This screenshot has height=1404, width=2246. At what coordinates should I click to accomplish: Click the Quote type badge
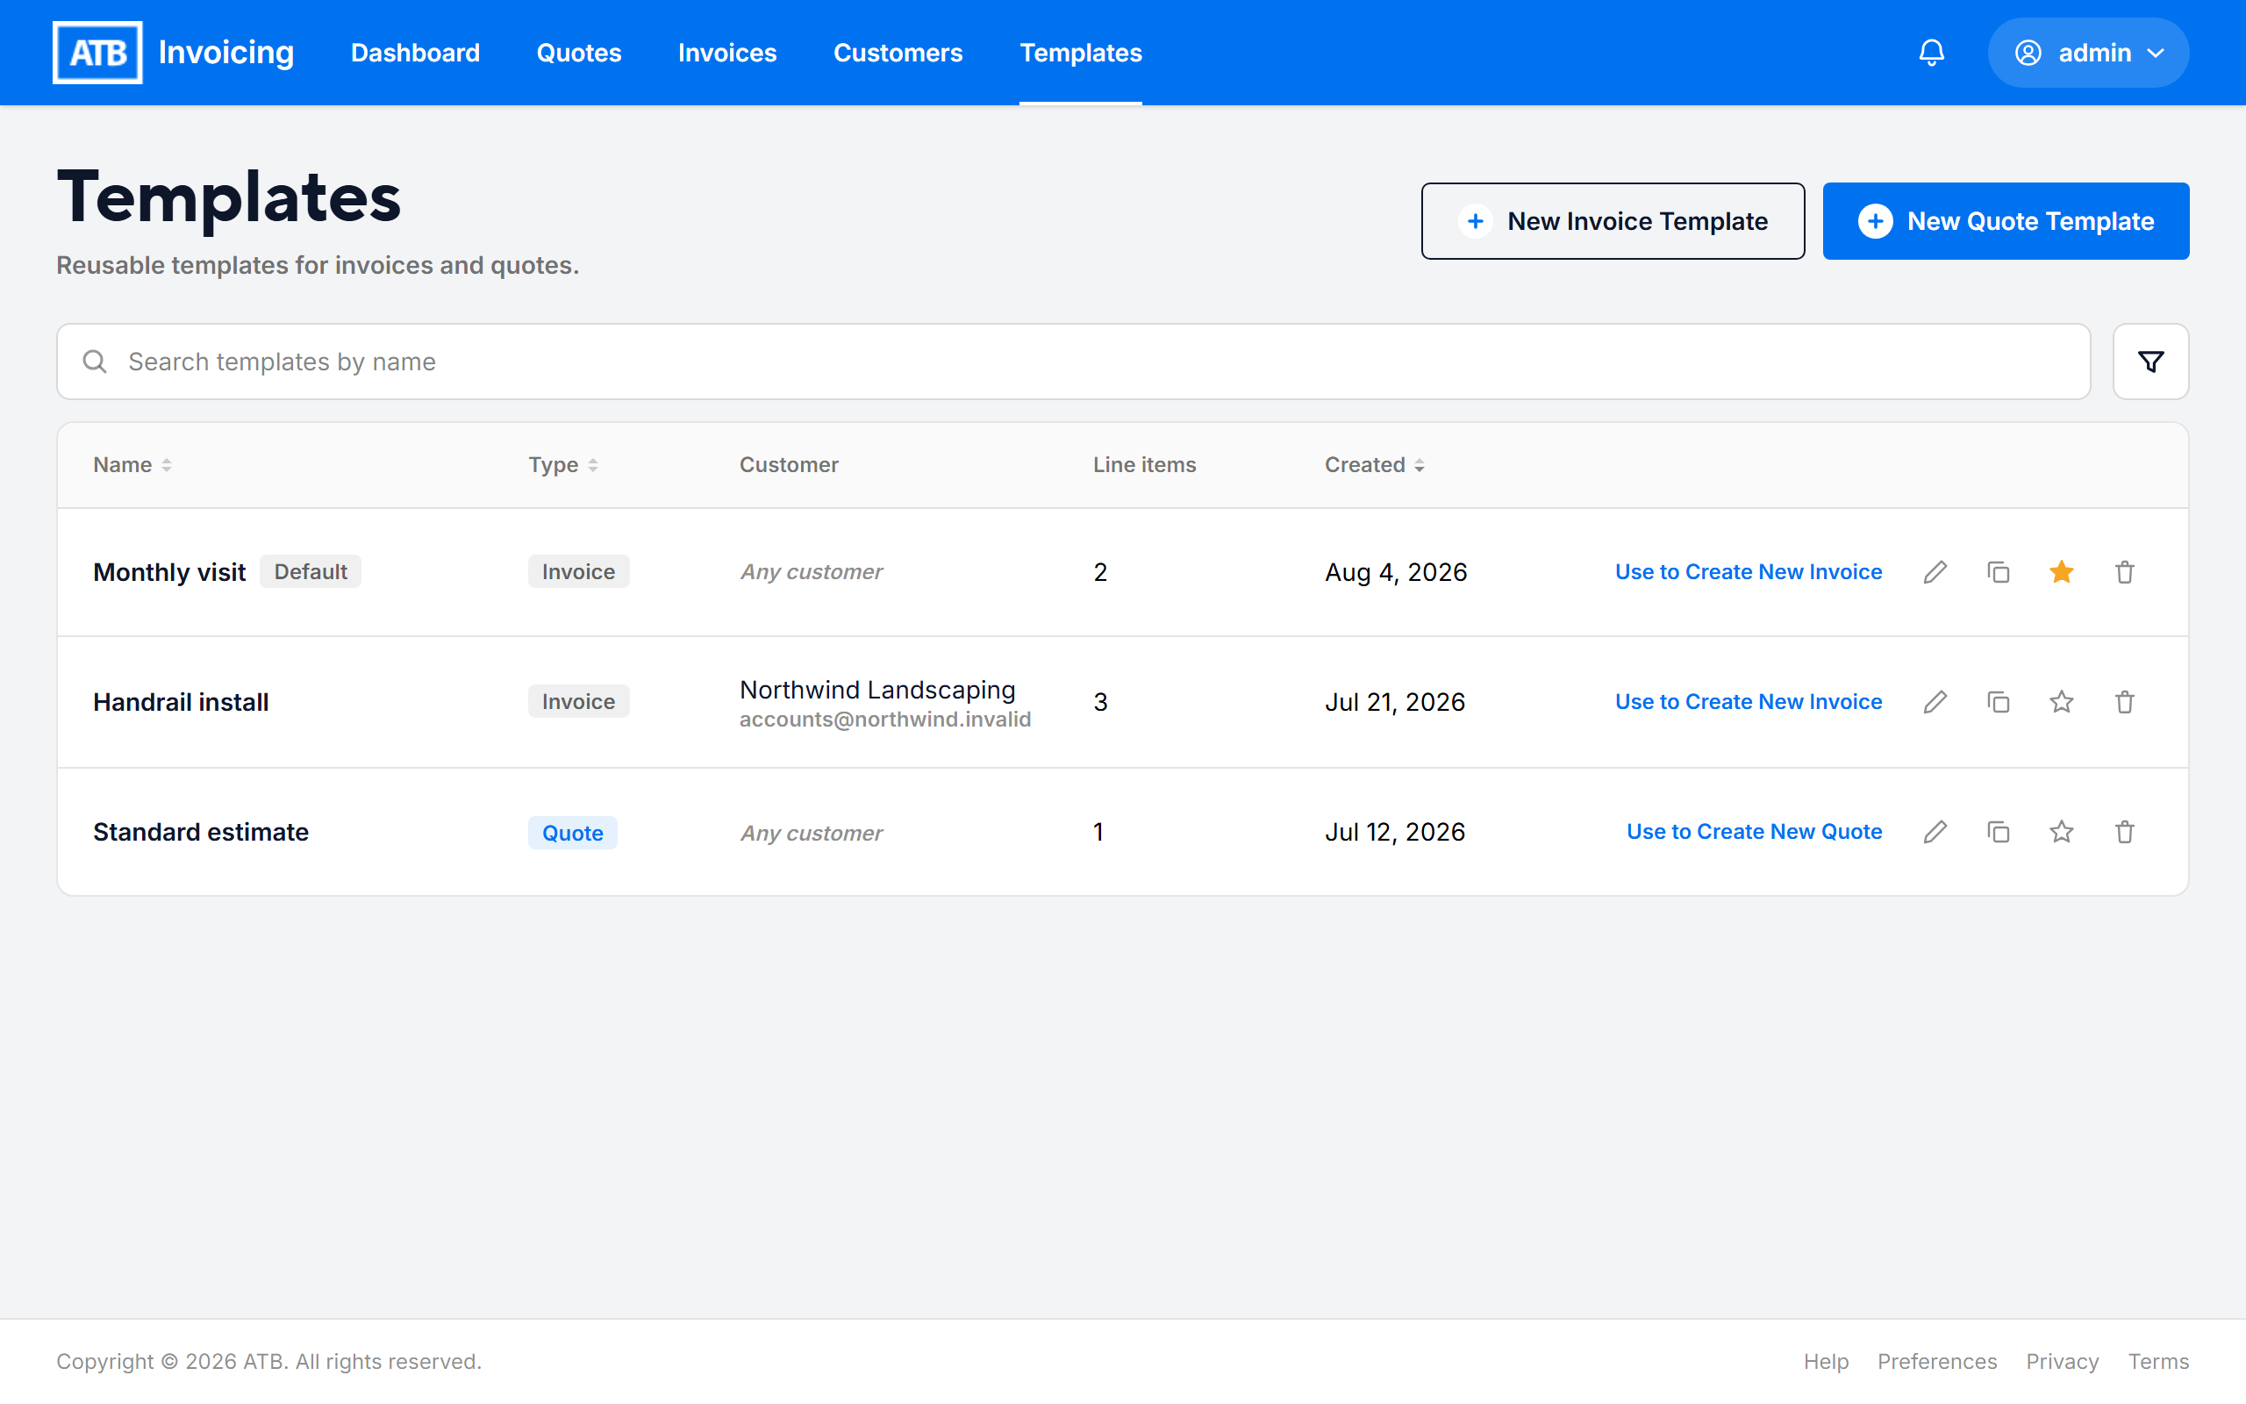click(x=573, y=833)
